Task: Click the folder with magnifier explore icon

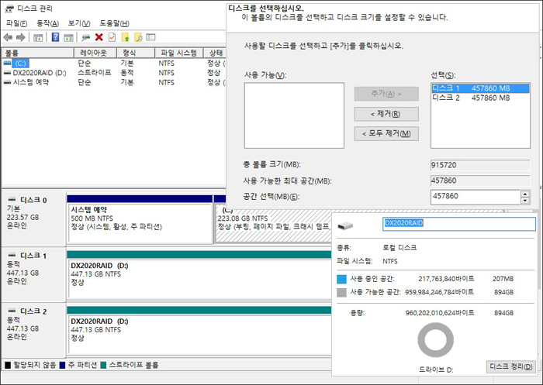Action: click(138, 37)
